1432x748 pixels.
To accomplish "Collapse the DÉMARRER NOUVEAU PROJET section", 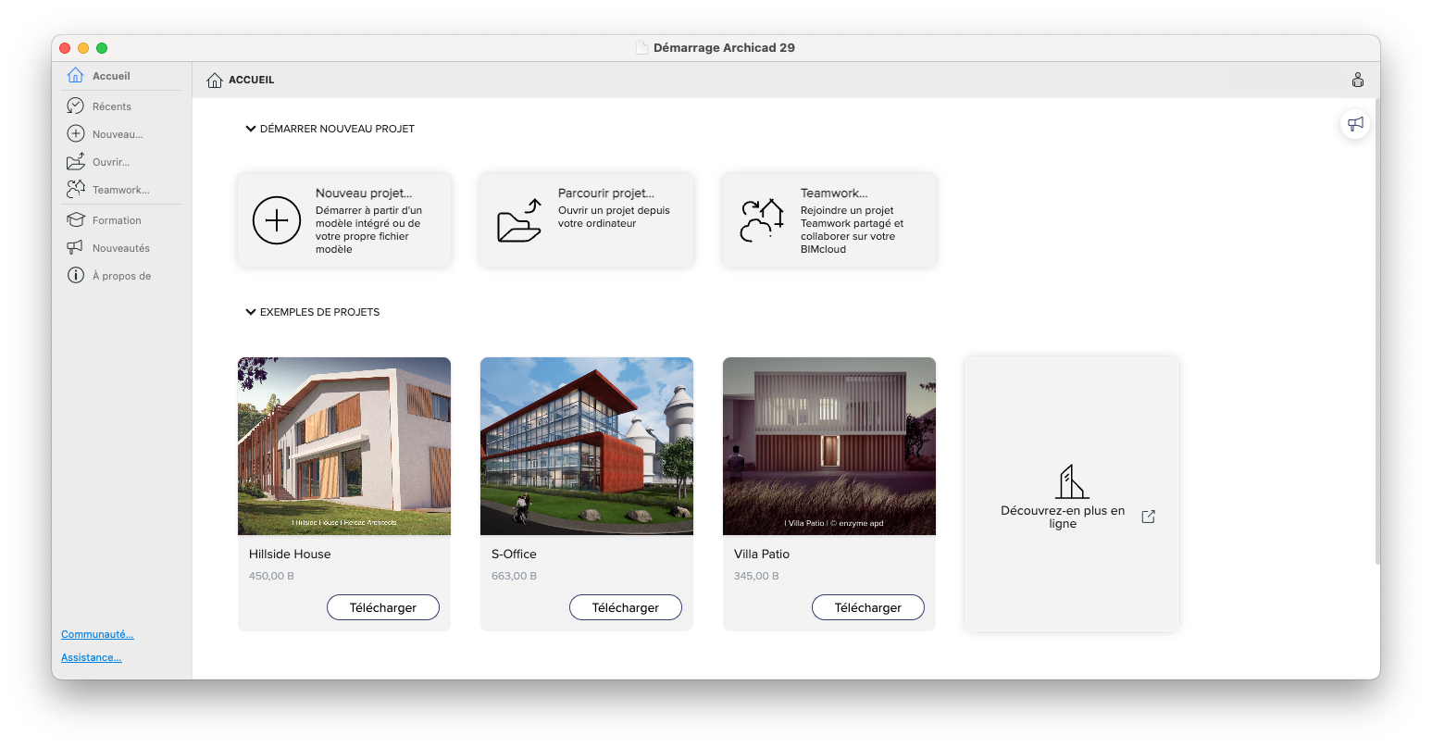I will 250,129.
